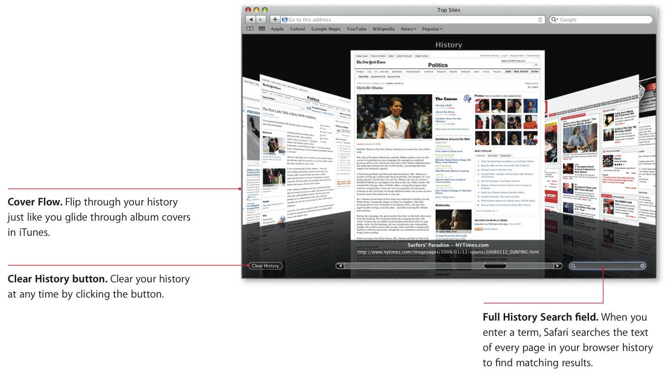Click the Caucus logo icon in the article
This screenshot has height=376, width=672.
point(467,99)
